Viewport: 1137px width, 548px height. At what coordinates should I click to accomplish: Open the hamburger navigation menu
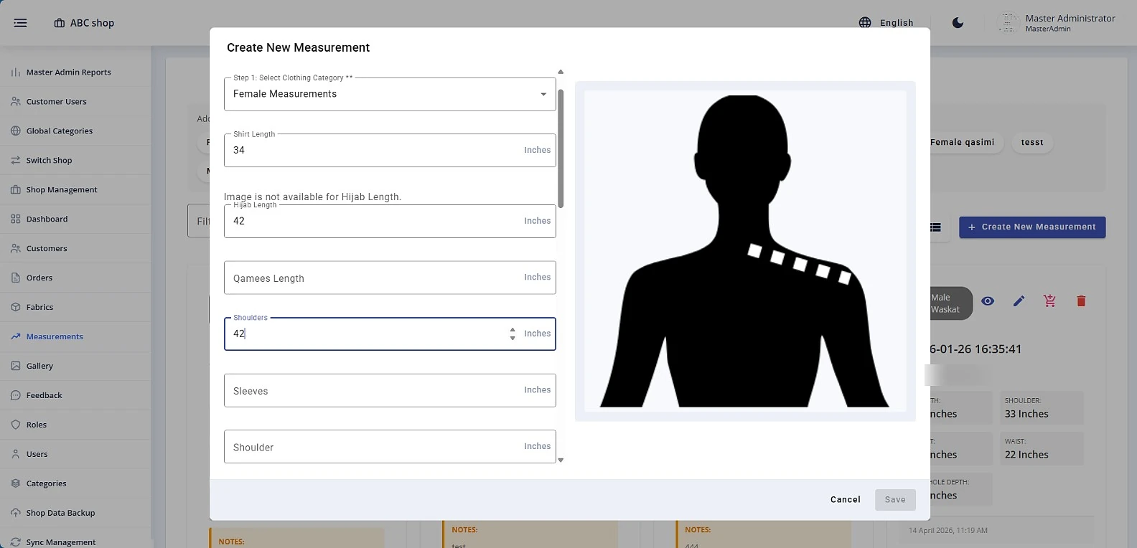tap(20, 23)
